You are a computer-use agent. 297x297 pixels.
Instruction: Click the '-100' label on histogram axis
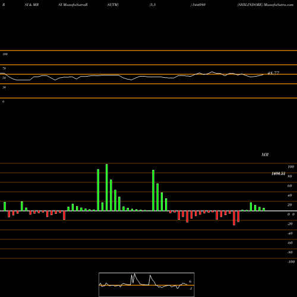(x=291, y=262)
